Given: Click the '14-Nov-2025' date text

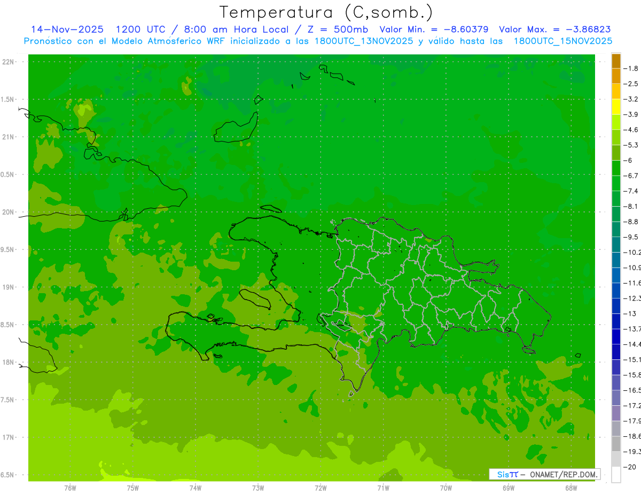Looking at the screenshot, I should tap(67, 29).
